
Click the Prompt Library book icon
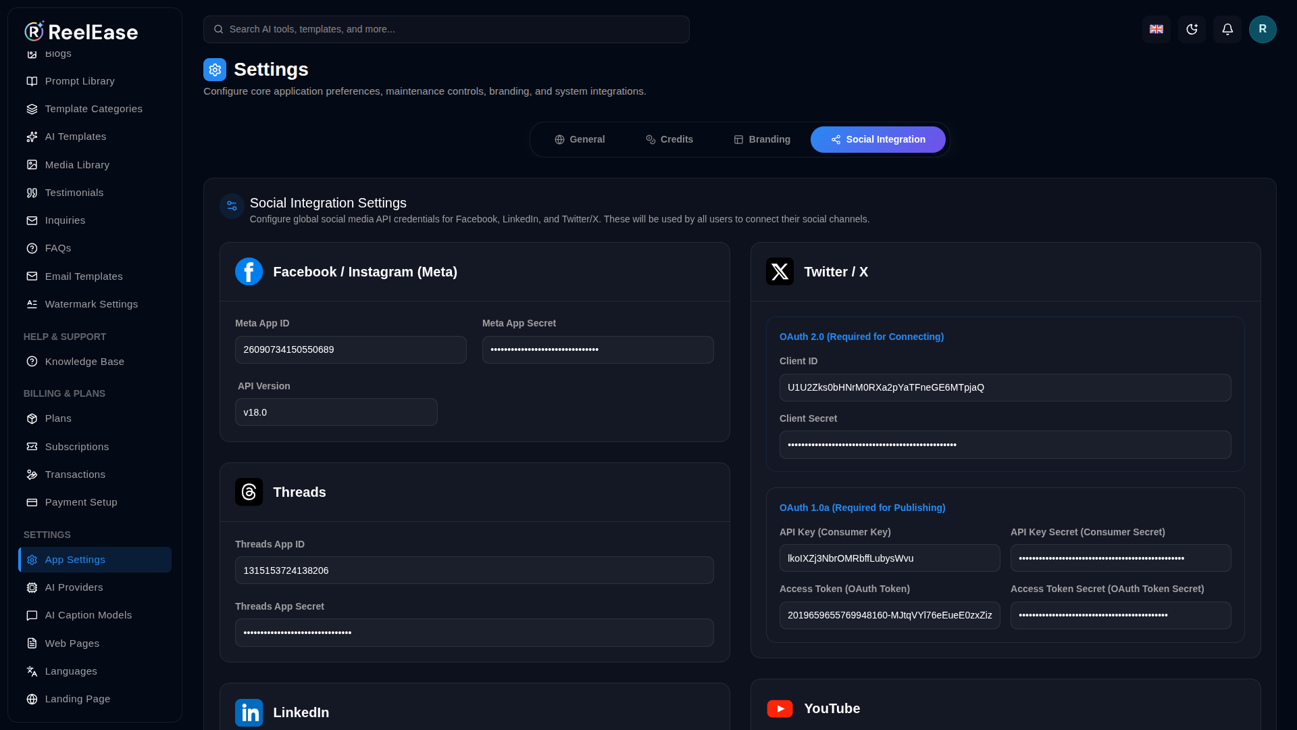(x=32, y=81)
